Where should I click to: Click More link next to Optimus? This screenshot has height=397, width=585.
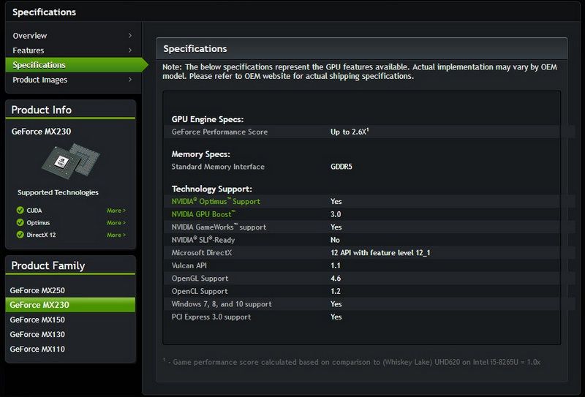116,223
